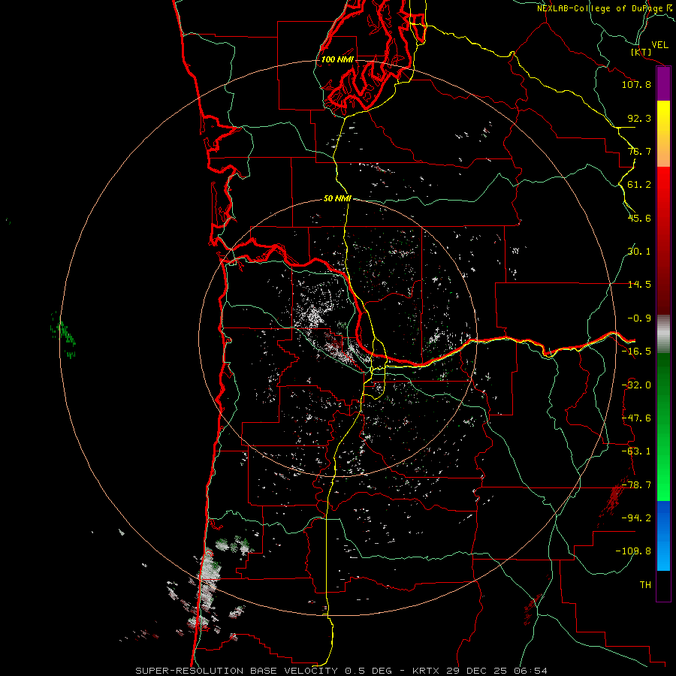Click the NEXLAB-College of DuPage label
Viewport: 676px width, 676px height.
click(x=601, y=8)
